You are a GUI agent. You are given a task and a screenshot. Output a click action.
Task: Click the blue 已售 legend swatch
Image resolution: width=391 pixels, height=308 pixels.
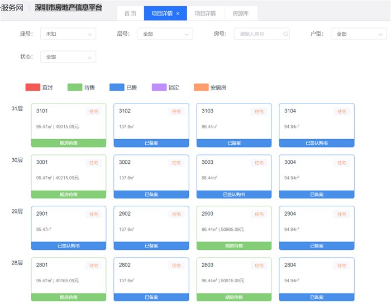point(117,87)
